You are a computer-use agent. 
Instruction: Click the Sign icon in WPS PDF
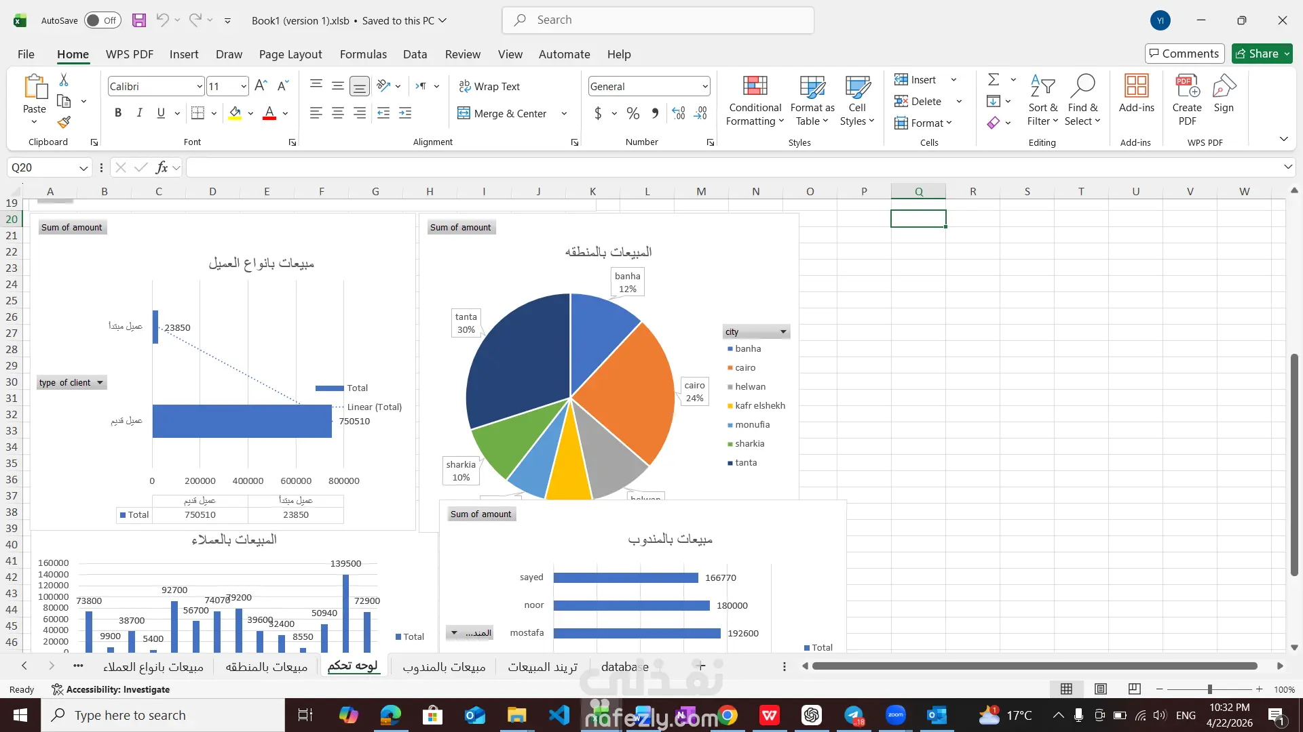coord(1224,94)
